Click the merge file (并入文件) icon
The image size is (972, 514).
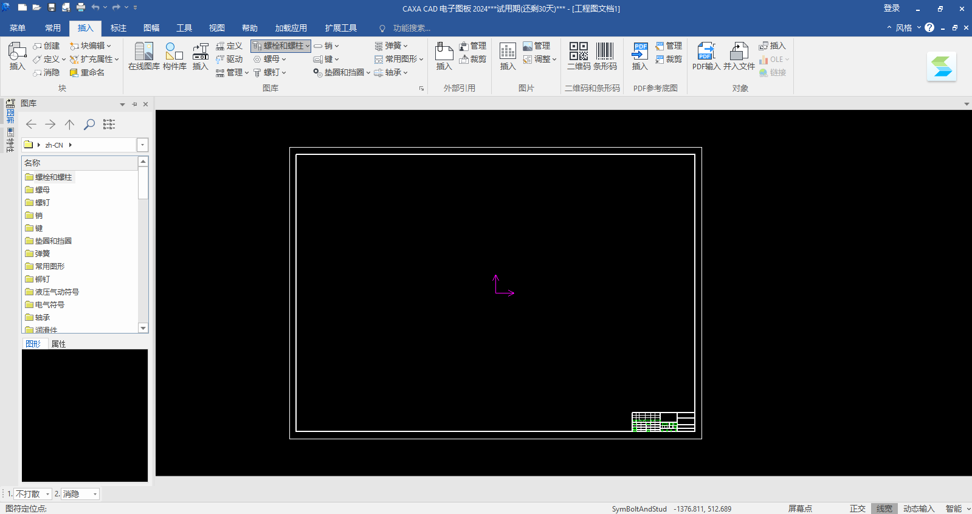point(739,56)
